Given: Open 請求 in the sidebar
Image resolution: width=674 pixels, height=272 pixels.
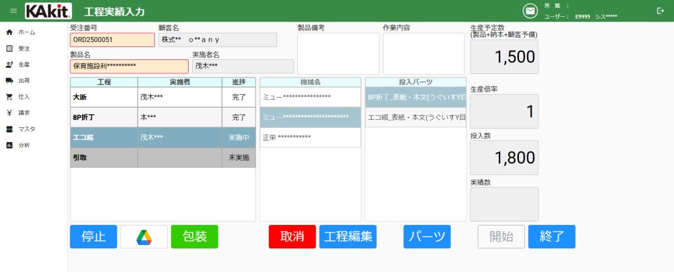Looking at the screenshot, I should click(24, 113).
